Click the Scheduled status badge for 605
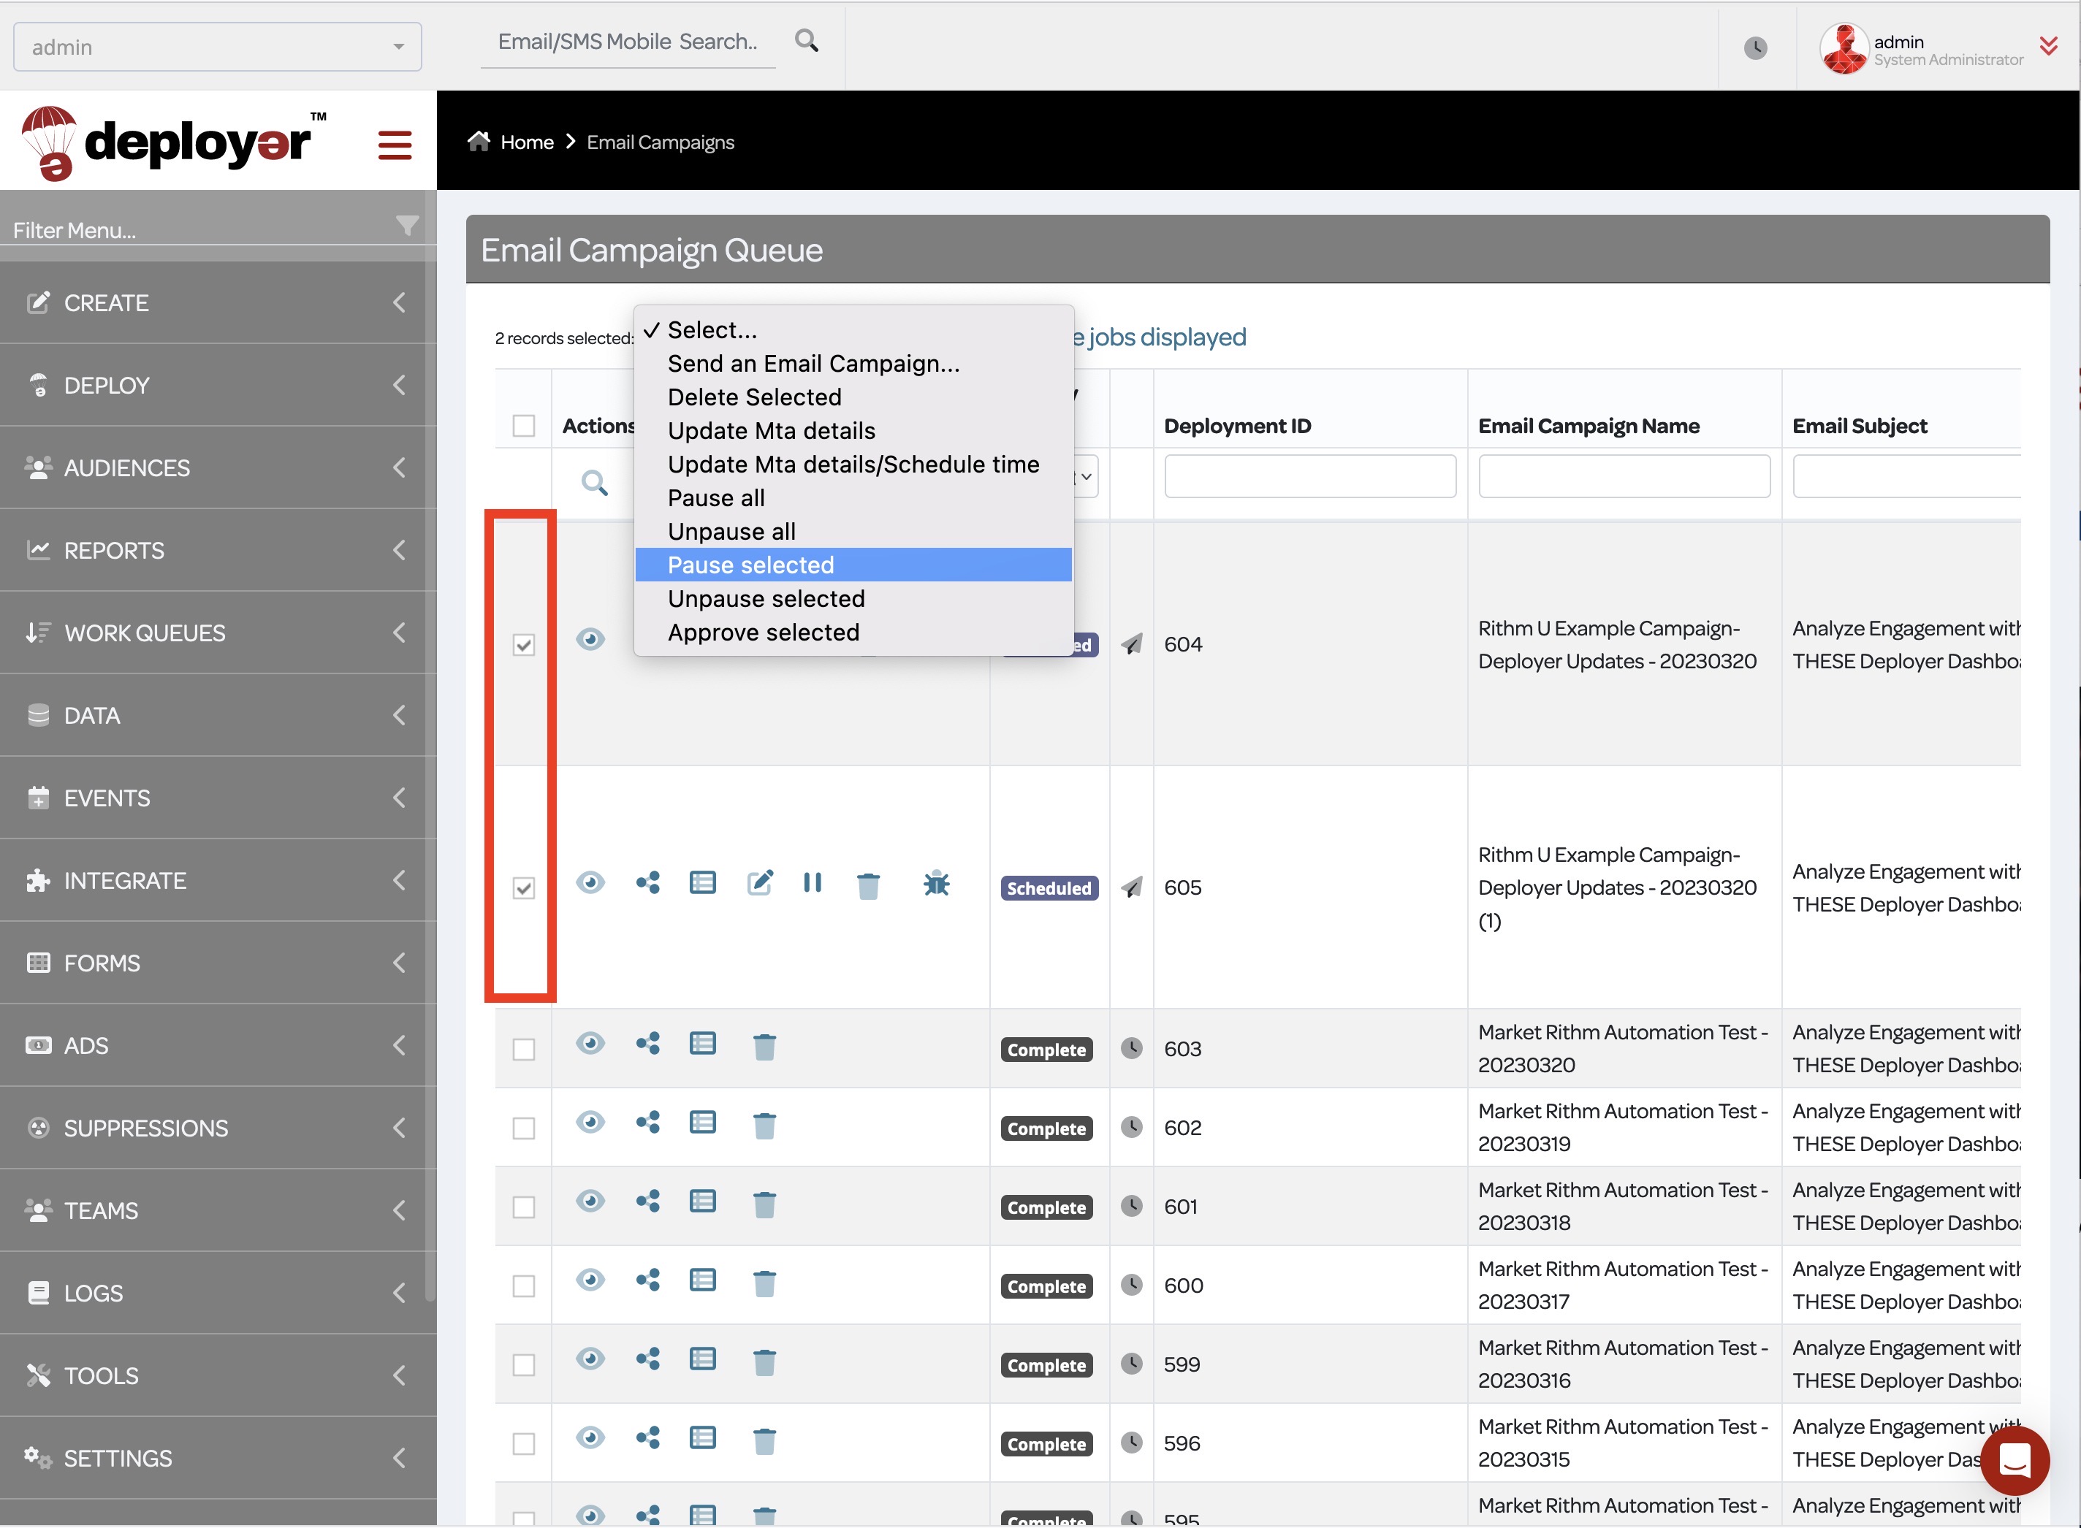 1049,888
